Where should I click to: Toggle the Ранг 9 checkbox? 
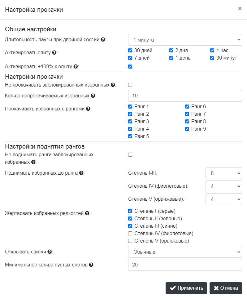click(187, 129)
